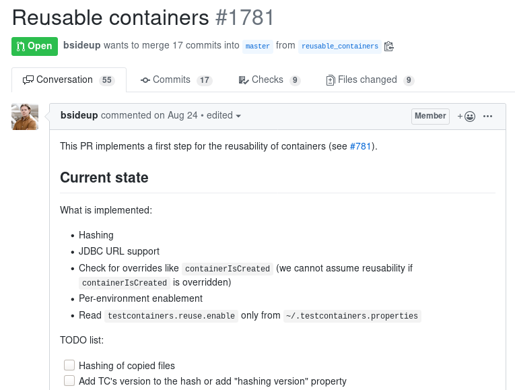Viewport: 515px width, 390px height.
Task: Click bsideup's avatar thumbnail
Action: click(25, 117)
